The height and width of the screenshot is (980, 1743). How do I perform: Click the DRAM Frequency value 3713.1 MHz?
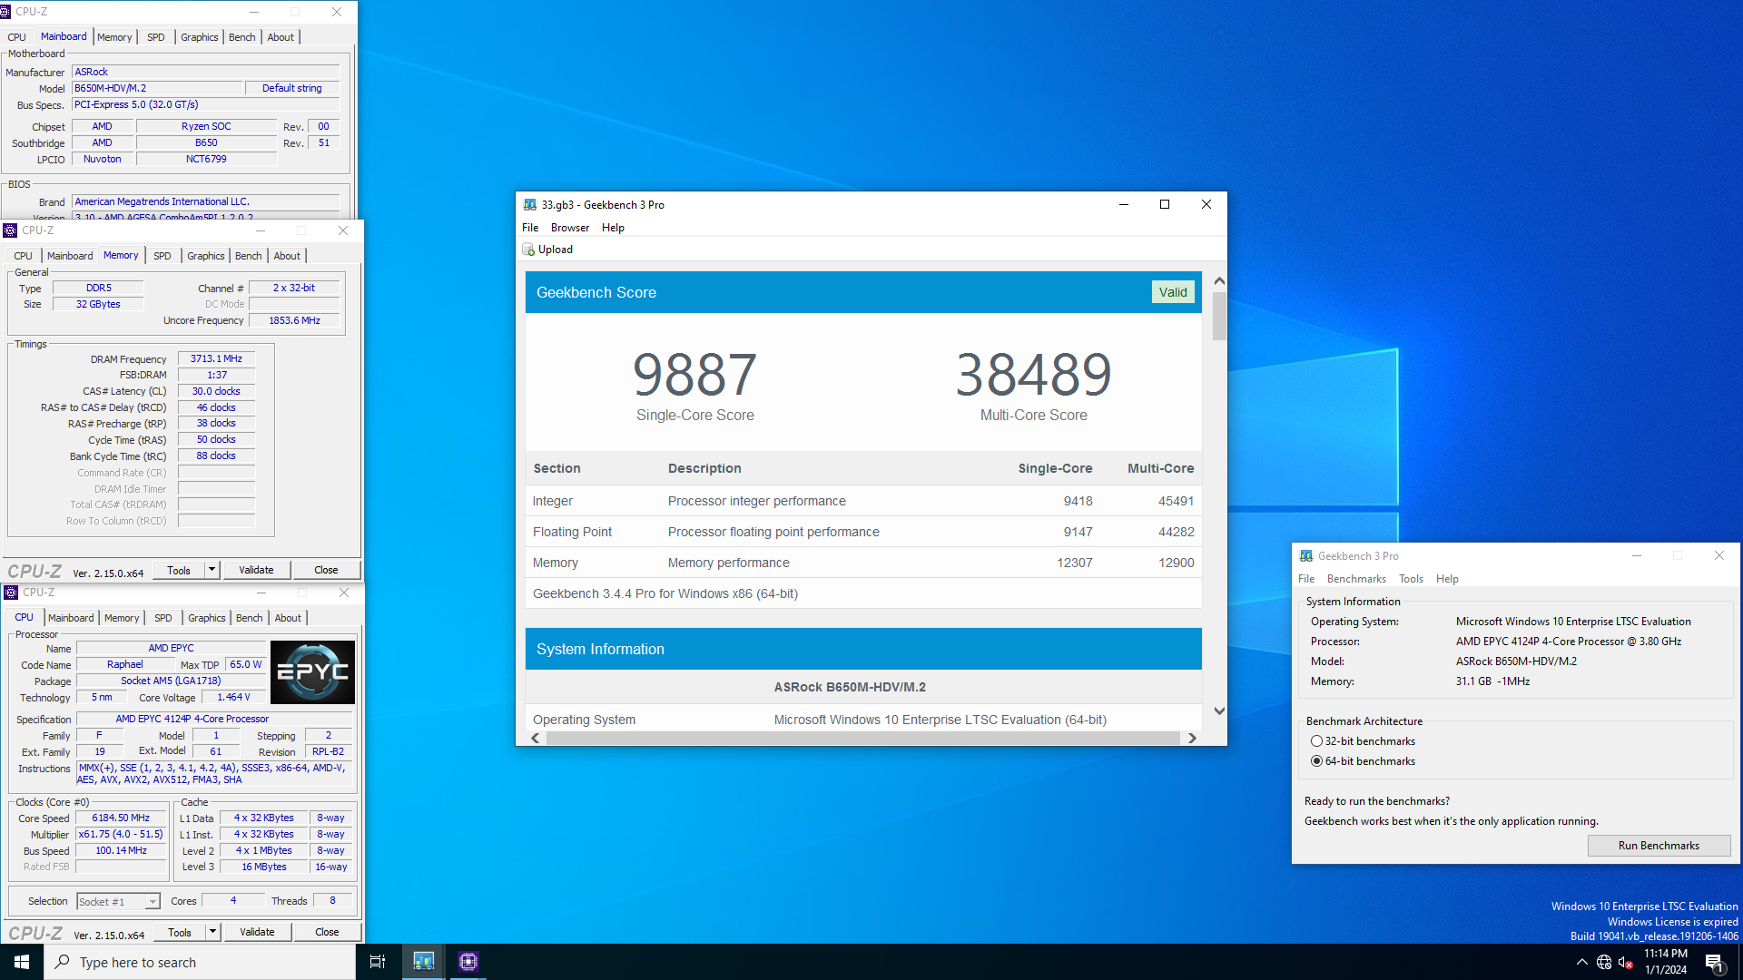pos(216,359)
